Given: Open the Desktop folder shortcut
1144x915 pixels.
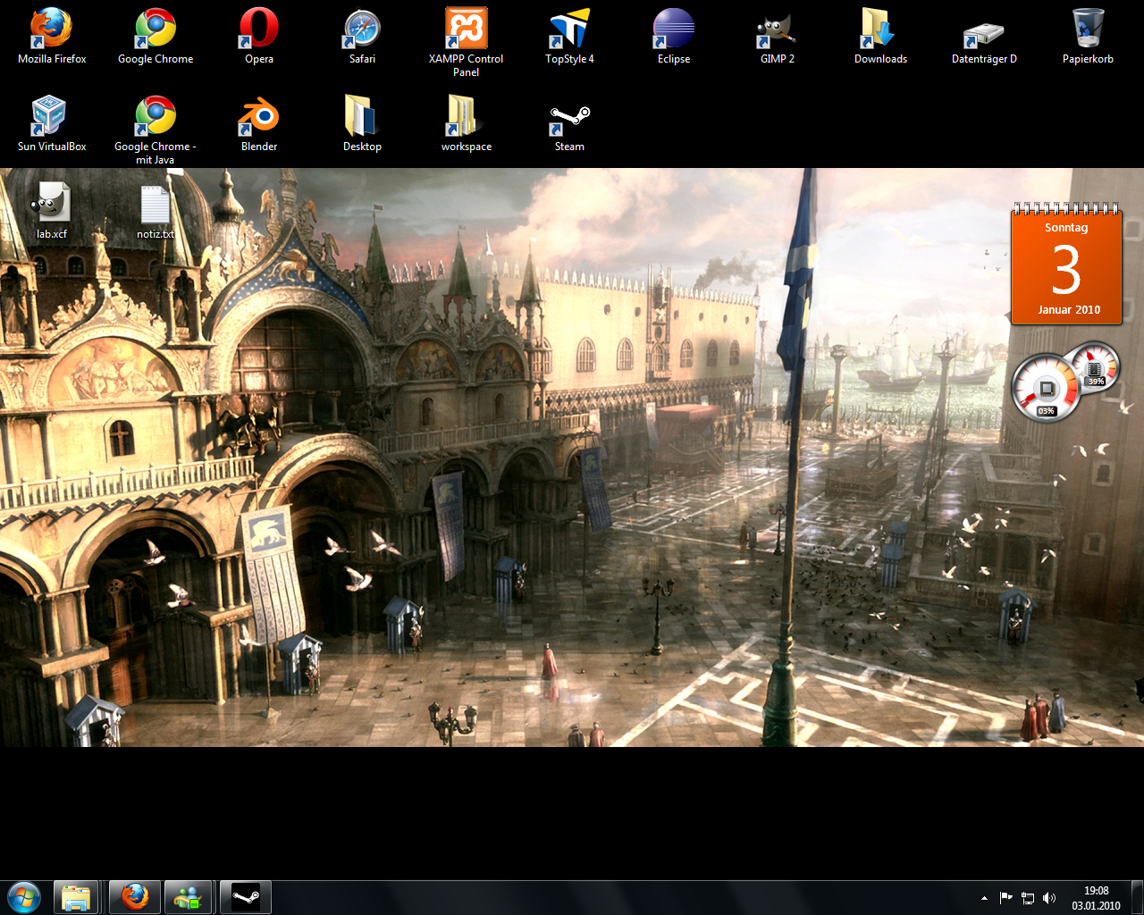Looking at the screenshot, I should pyautogui.click(x=362, y=124).
